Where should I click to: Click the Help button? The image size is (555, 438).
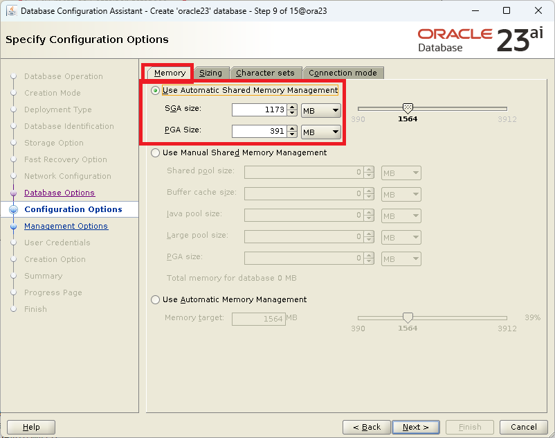click(31, 427)
